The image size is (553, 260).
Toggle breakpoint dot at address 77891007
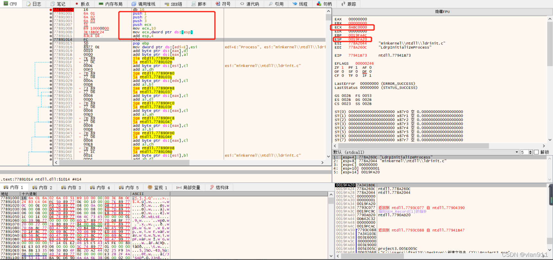point(51,25)
